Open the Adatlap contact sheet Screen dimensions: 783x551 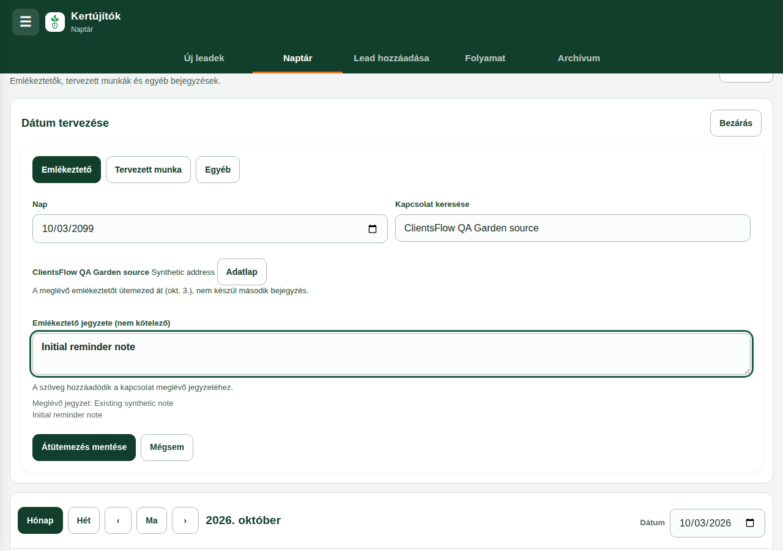click(242, 272)
